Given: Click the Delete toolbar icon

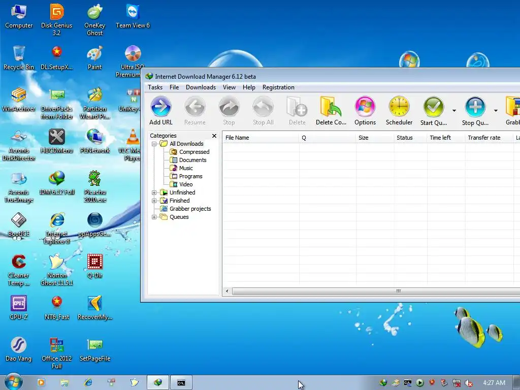Looking at the screenshot, I should (297, 107).
